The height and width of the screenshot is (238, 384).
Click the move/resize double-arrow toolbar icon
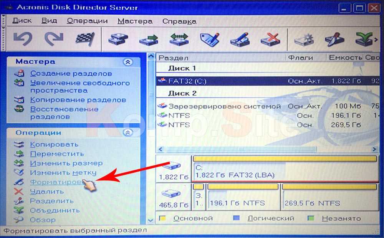[x=179, y=39]
